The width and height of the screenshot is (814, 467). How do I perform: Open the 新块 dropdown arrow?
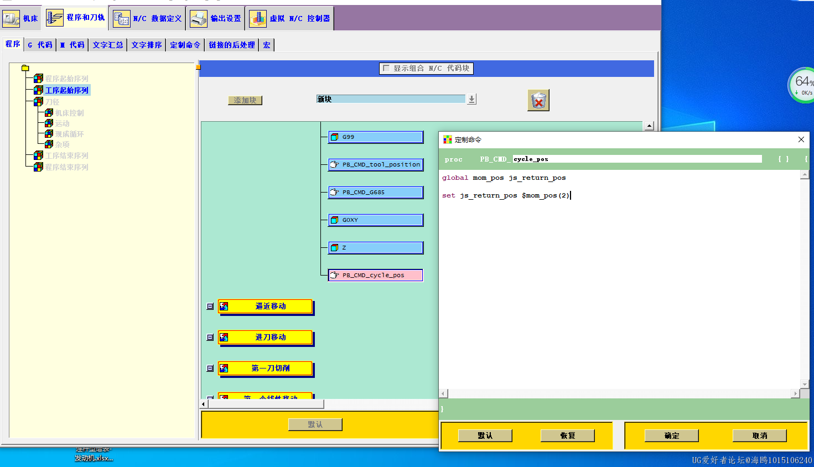pyautogui.click(x=471, y=99)
